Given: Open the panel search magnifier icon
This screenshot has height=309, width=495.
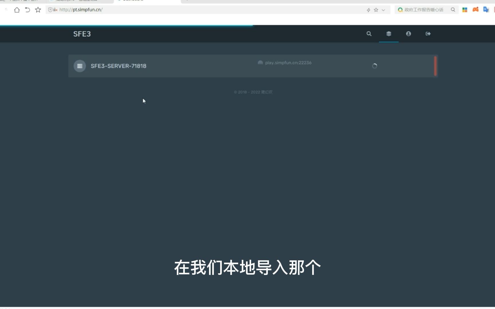Looking at the screenshot, I should (369, 34).
